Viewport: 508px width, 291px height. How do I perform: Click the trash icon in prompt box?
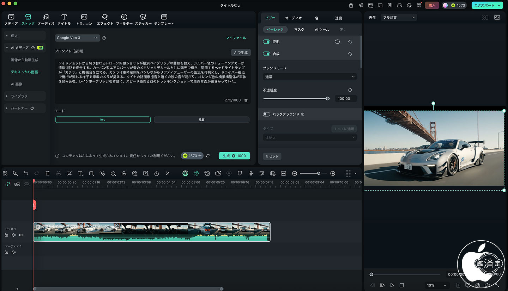(246, 100)
